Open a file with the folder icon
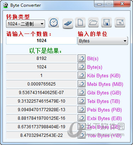 tap(93, 22)
